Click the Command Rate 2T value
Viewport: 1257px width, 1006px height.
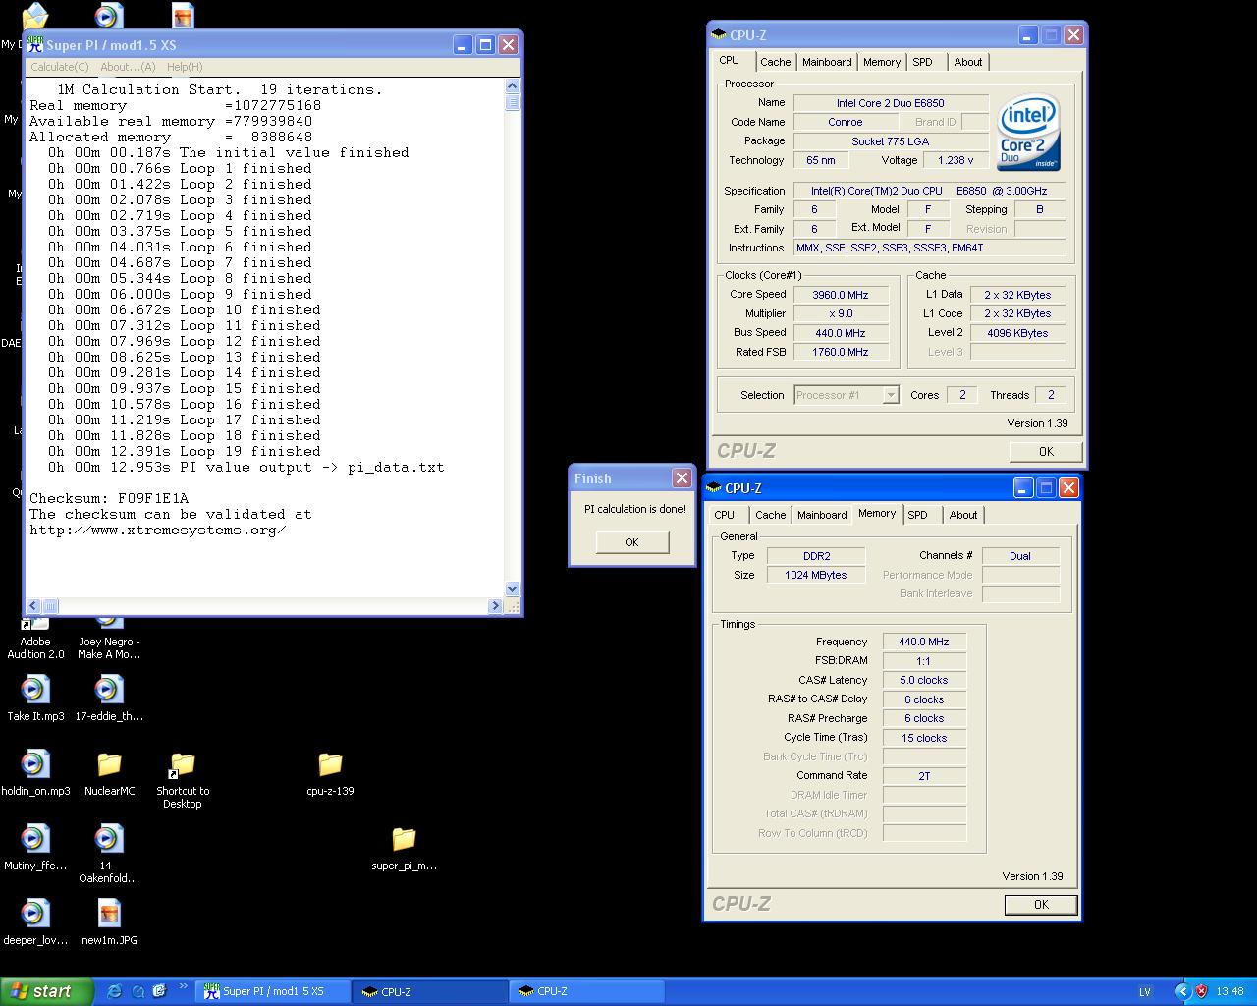[924, 776]
